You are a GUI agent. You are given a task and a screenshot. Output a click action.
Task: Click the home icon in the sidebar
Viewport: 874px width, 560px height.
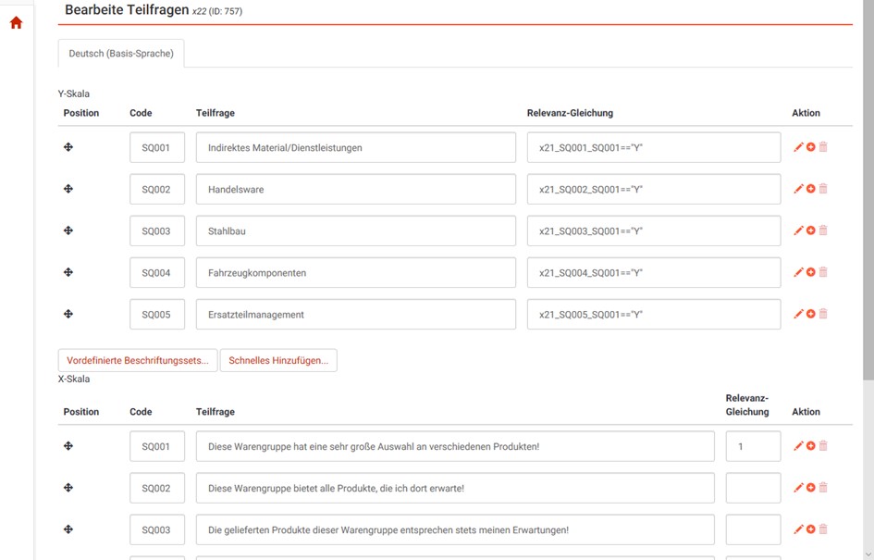(16, 23)
